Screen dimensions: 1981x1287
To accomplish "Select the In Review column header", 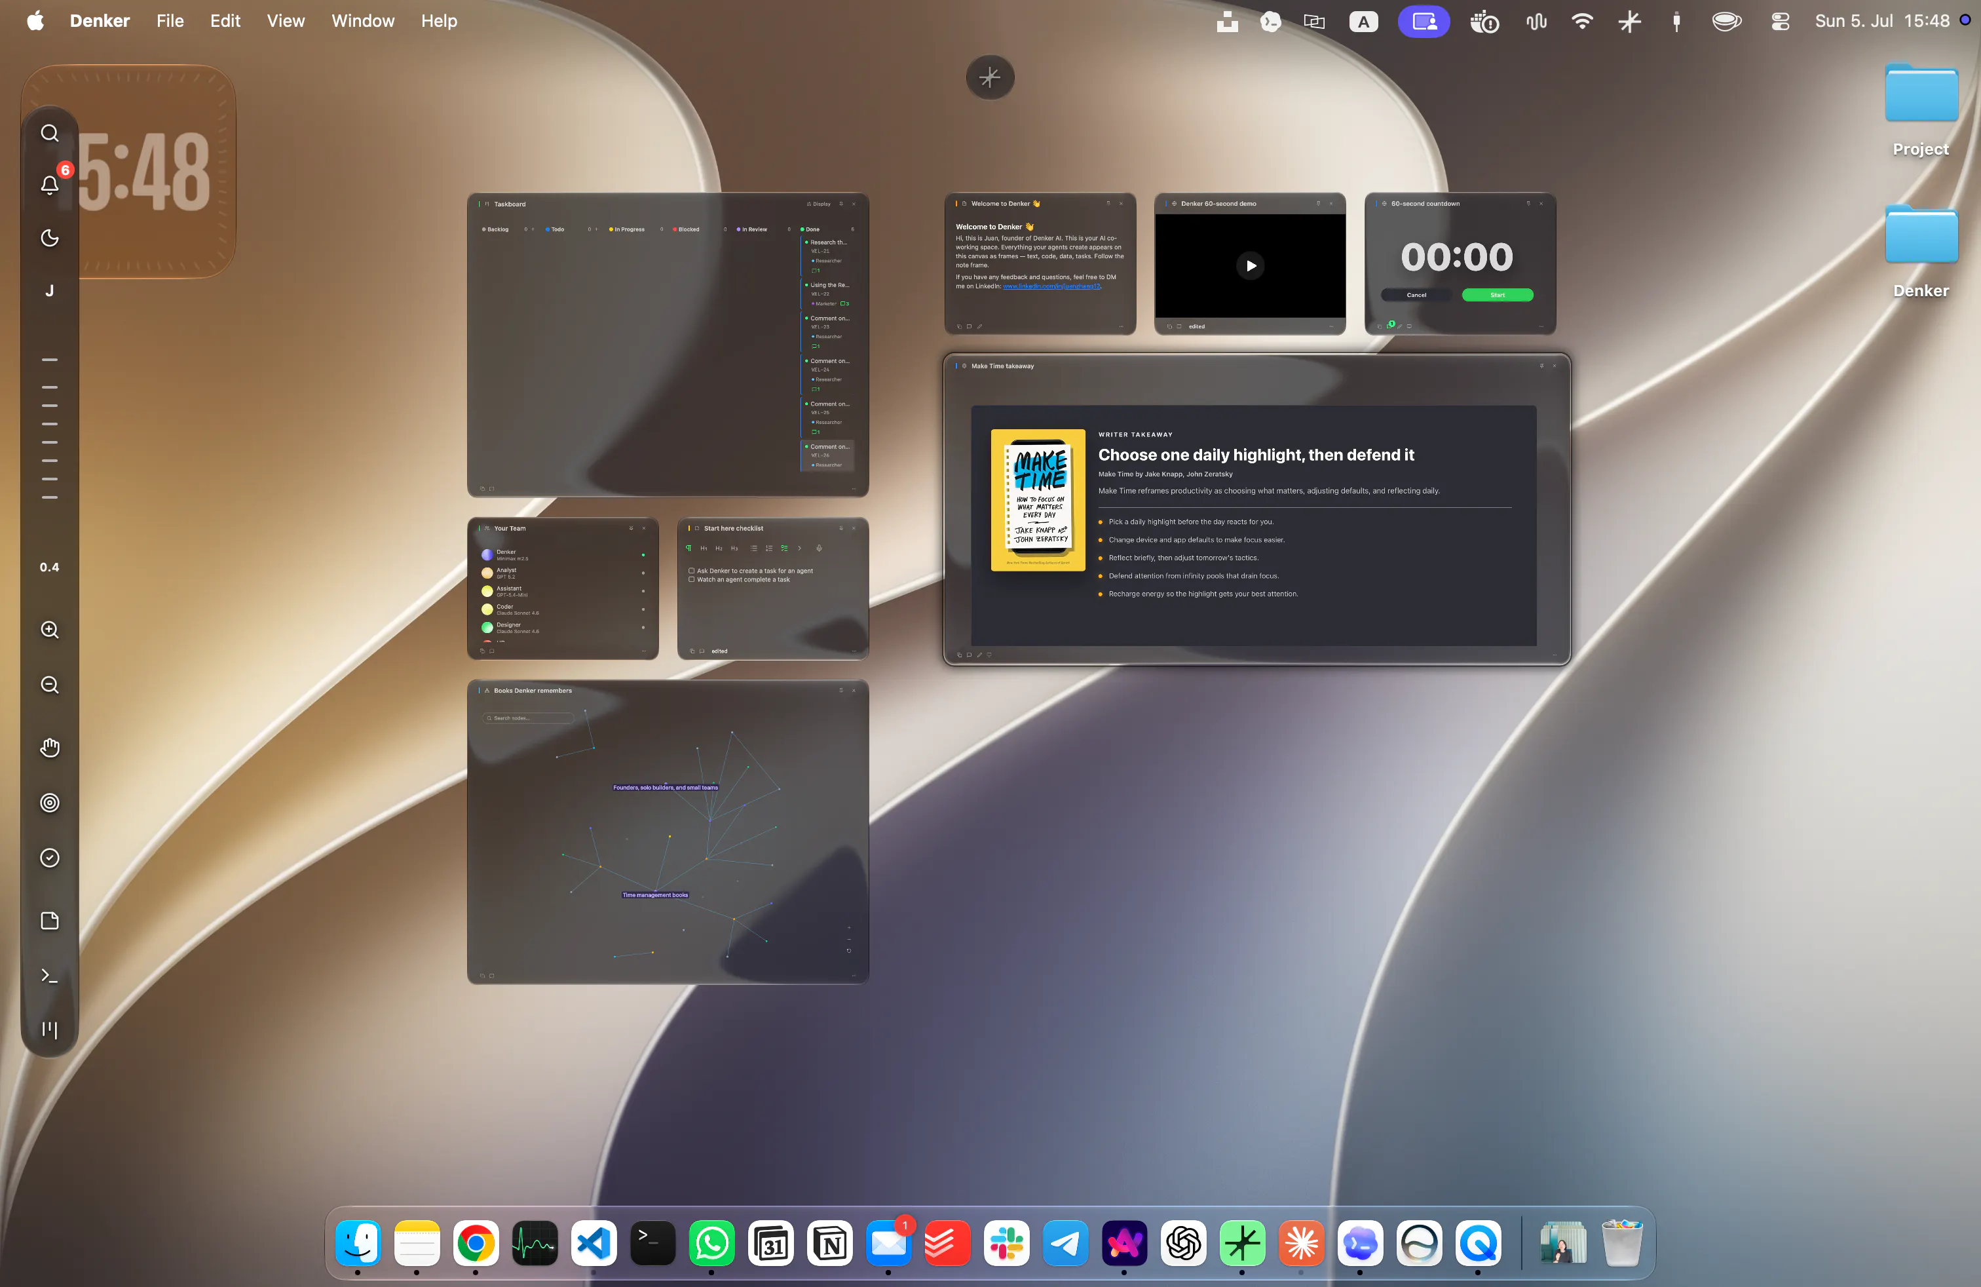I will (x=753, y=229).
